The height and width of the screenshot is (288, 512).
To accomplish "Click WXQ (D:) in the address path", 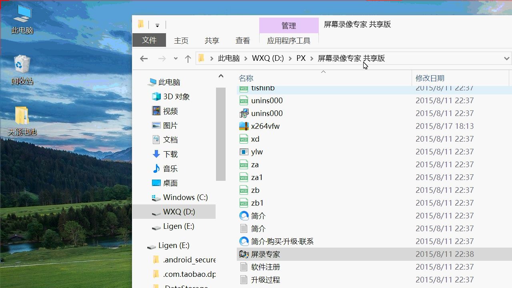I will coord(268,58).
